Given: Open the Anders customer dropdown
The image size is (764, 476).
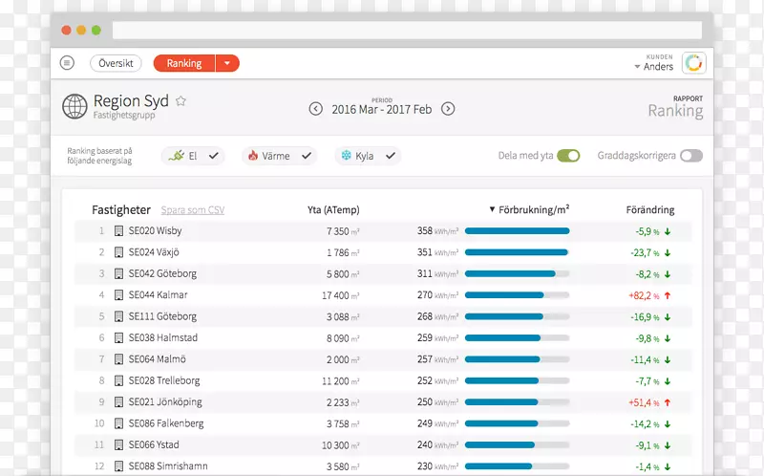Looking at the screenshot, I should [654, 67].
